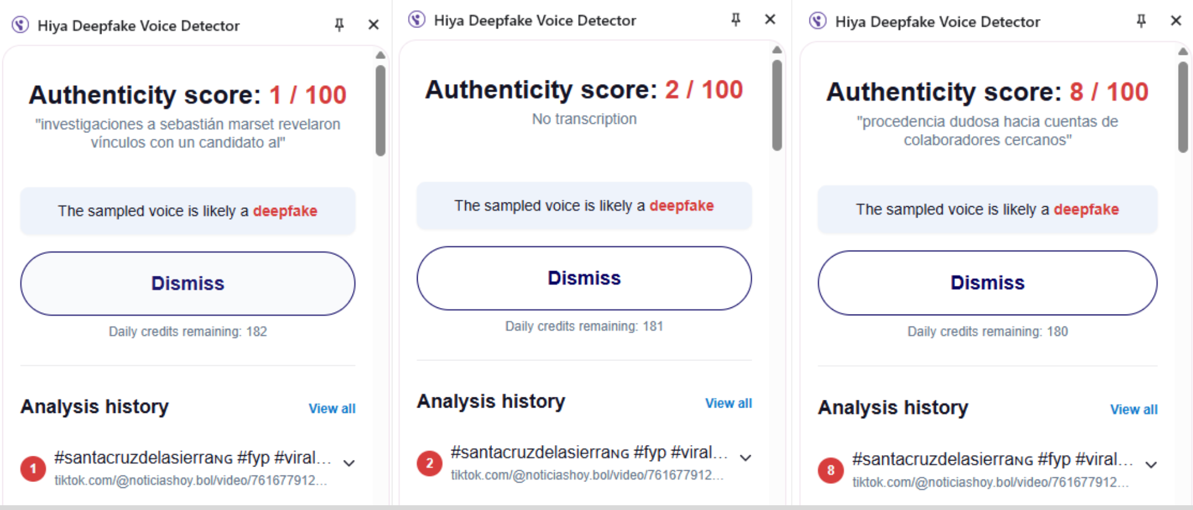The width and height of the screenshot is (1193, 510).
Task: Click Hiya logo in the 2 / 100 panel
Action: point(416,20)
